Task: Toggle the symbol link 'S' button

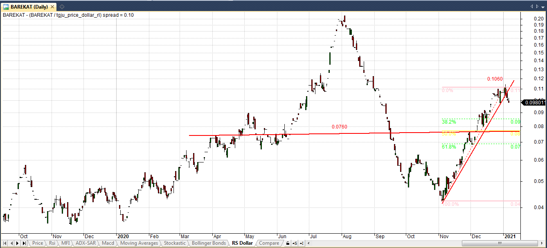Action: 295,243
